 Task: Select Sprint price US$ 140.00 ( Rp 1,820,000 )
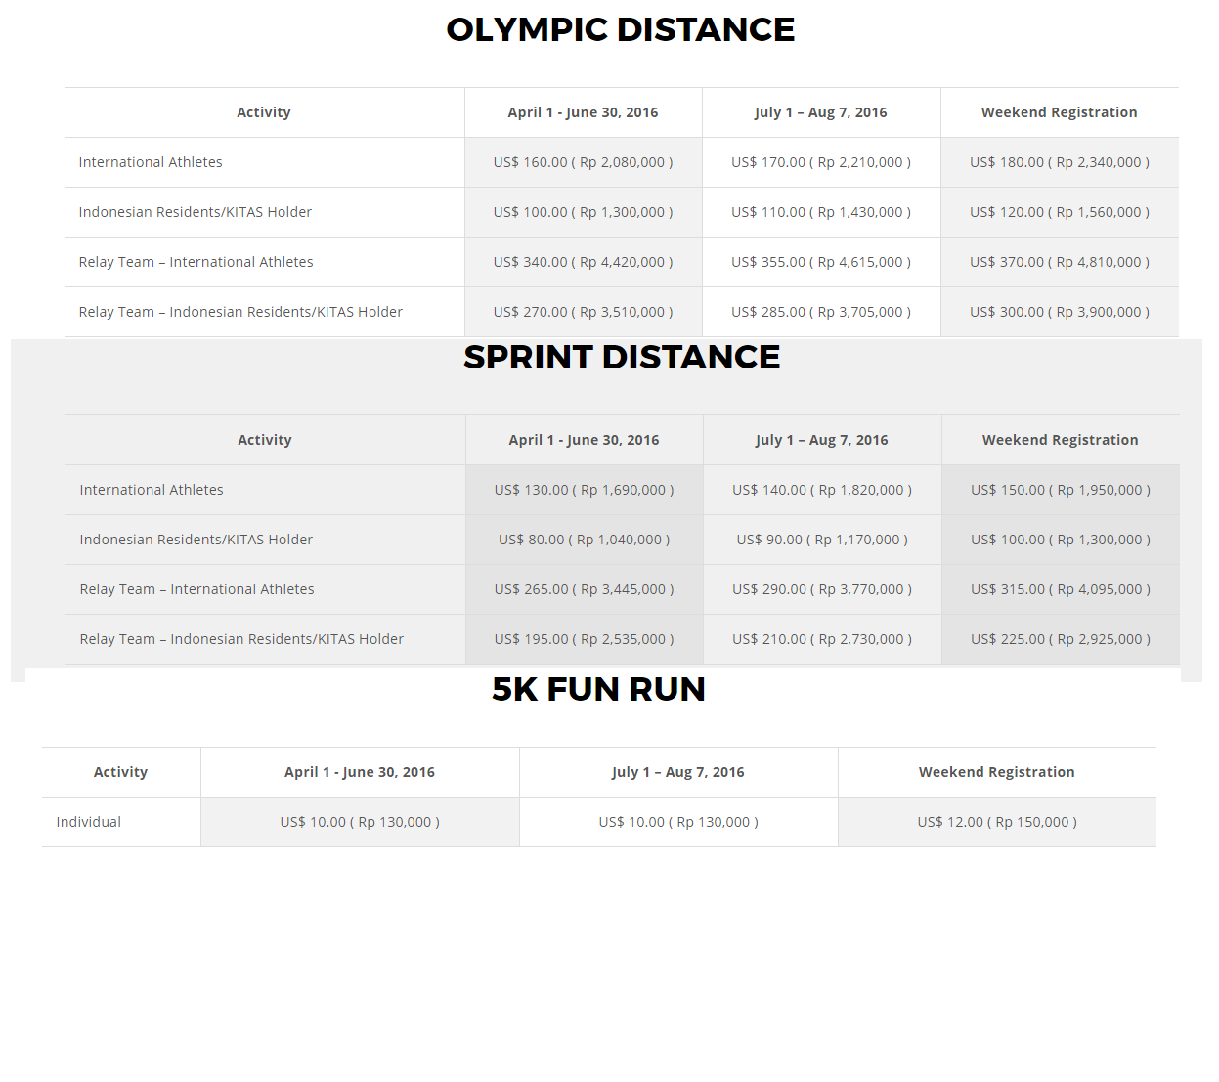822,490
